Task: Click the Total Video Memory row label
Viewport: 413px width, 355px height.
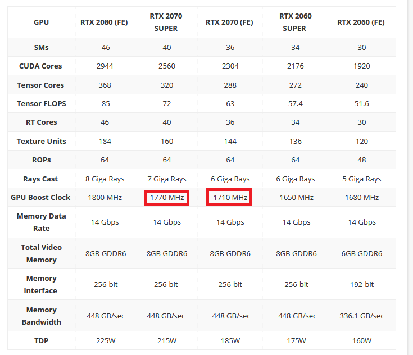Action: tap(42, 253)
